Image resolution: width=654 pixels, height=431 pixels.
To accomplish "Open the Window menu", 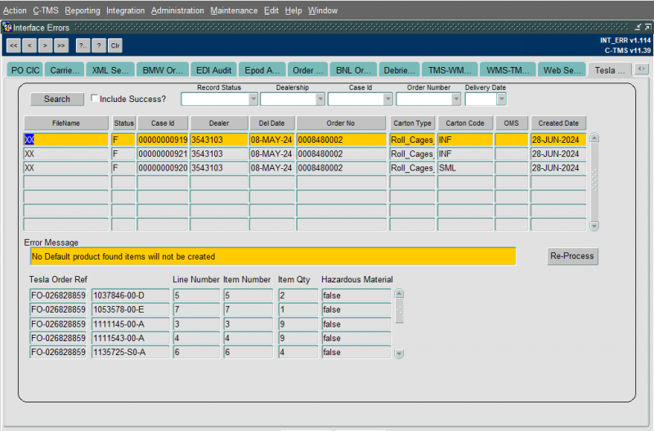I will (323, 11).
